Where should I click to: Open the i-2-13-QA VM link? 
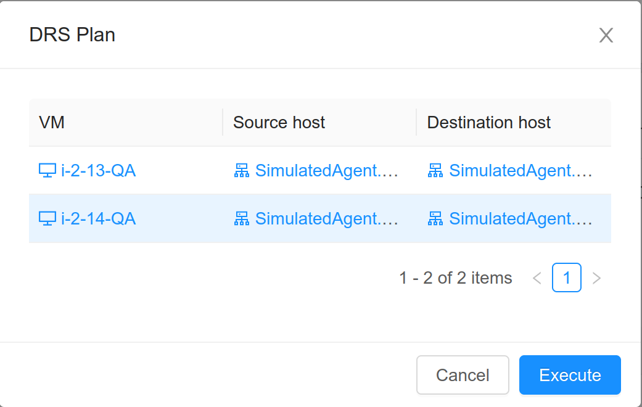99,171
